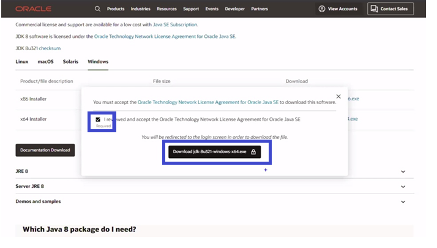Expand the Server JRE 8 section chevron
The image size is (437, 248).
[x=403, y=187]
